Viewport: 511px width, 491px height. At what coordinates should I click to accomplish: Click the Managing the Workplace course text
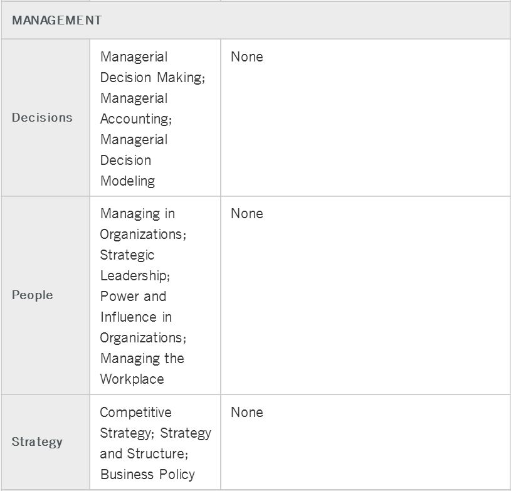pyautogui.click(x=142, y=369)
